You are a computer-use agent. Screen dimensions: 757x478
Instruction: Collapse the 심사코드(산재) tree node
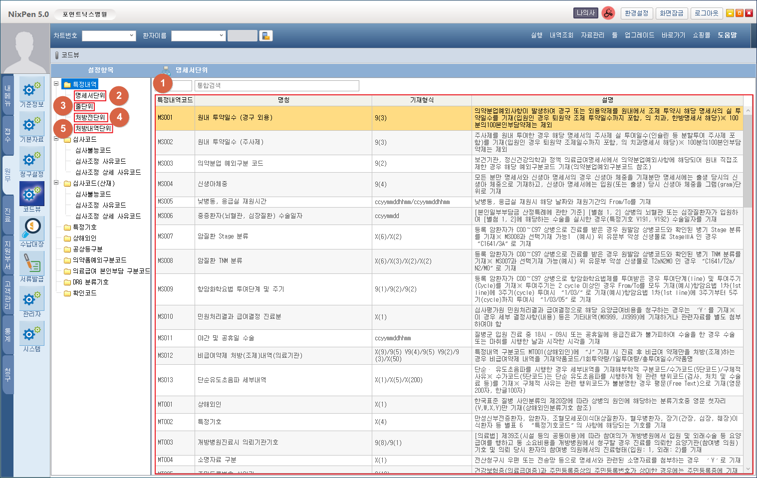click(56, 183)
